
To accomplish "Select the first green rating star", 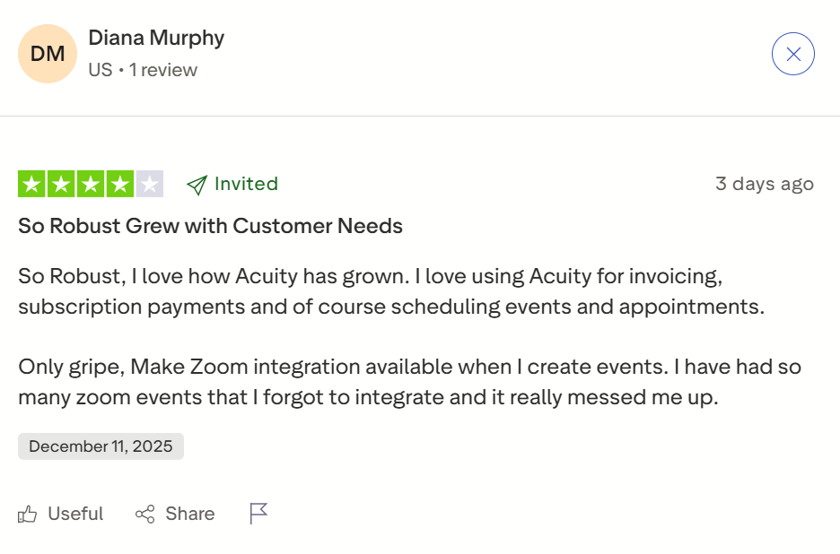I will 32,184.
